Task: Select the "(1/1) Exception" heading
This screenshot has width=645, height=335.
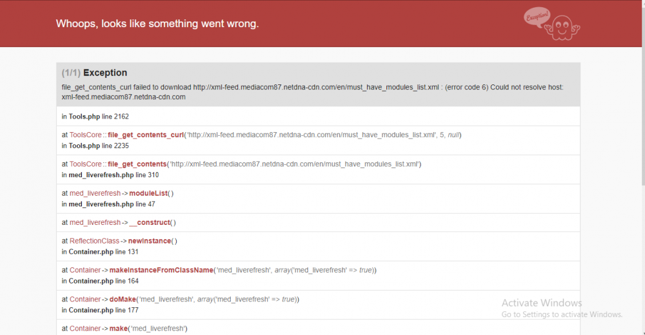Action: click(x=95, y=73)
